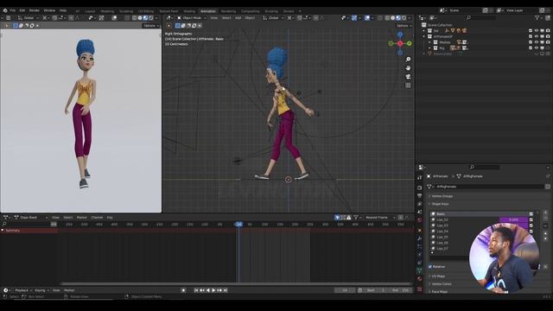The width and height of the screenshot is (553, 311).
Task: Toggle render camera icon for Meshes collection
Action: point(548,42)
